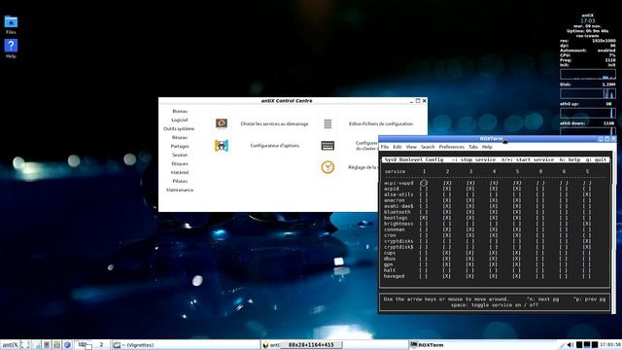Click the antiX Control Centre taskbar entry
The height and width of the screenshot is (350, 622).
[x=333, y=345]
